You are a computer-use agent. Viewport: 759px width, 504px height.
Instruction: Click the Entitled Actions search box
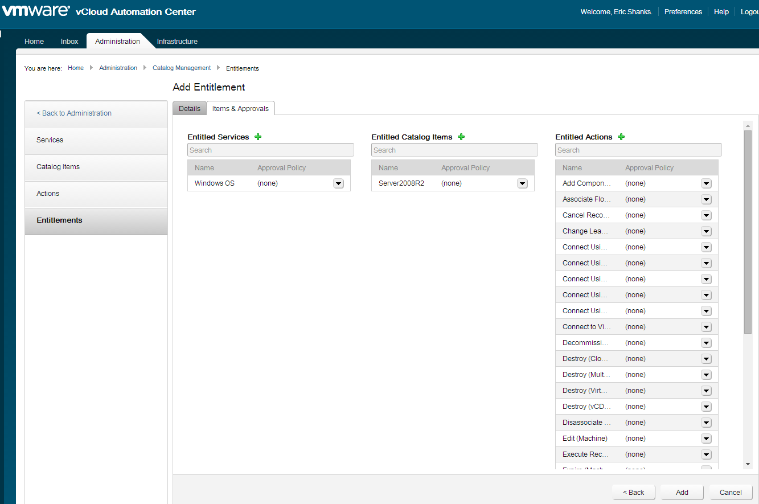[x=638, y=150]
